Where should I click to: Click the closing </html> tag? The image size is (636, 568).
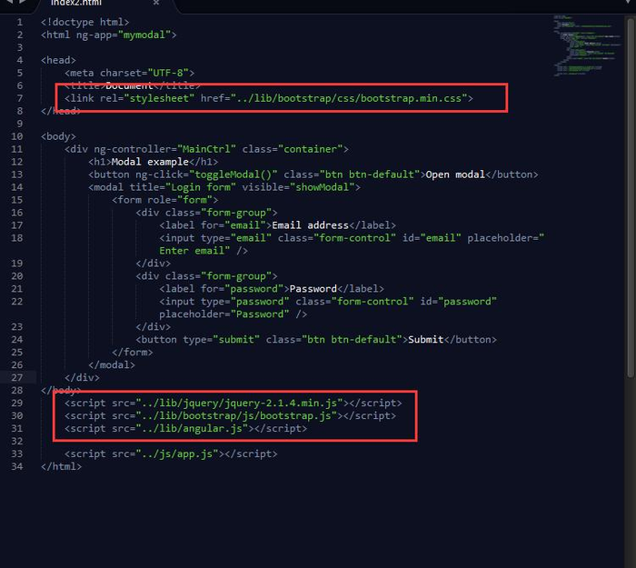tap(61, 466)
